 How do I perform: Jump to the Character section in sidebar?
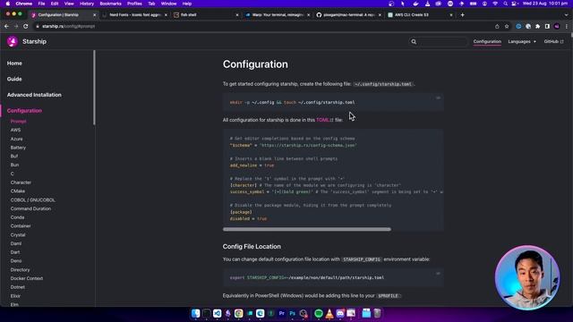tap(21, 182)
